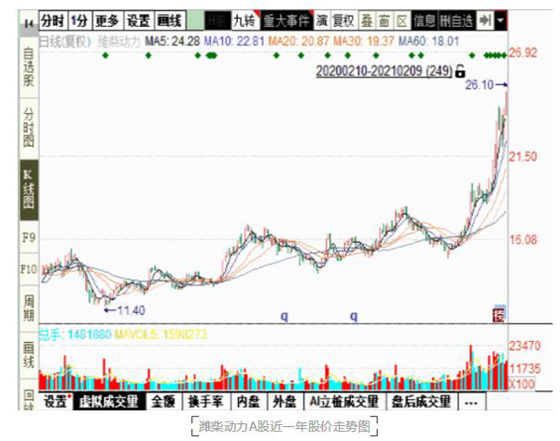
Task: Click the 重大事件 button
Action: (287, 20)
